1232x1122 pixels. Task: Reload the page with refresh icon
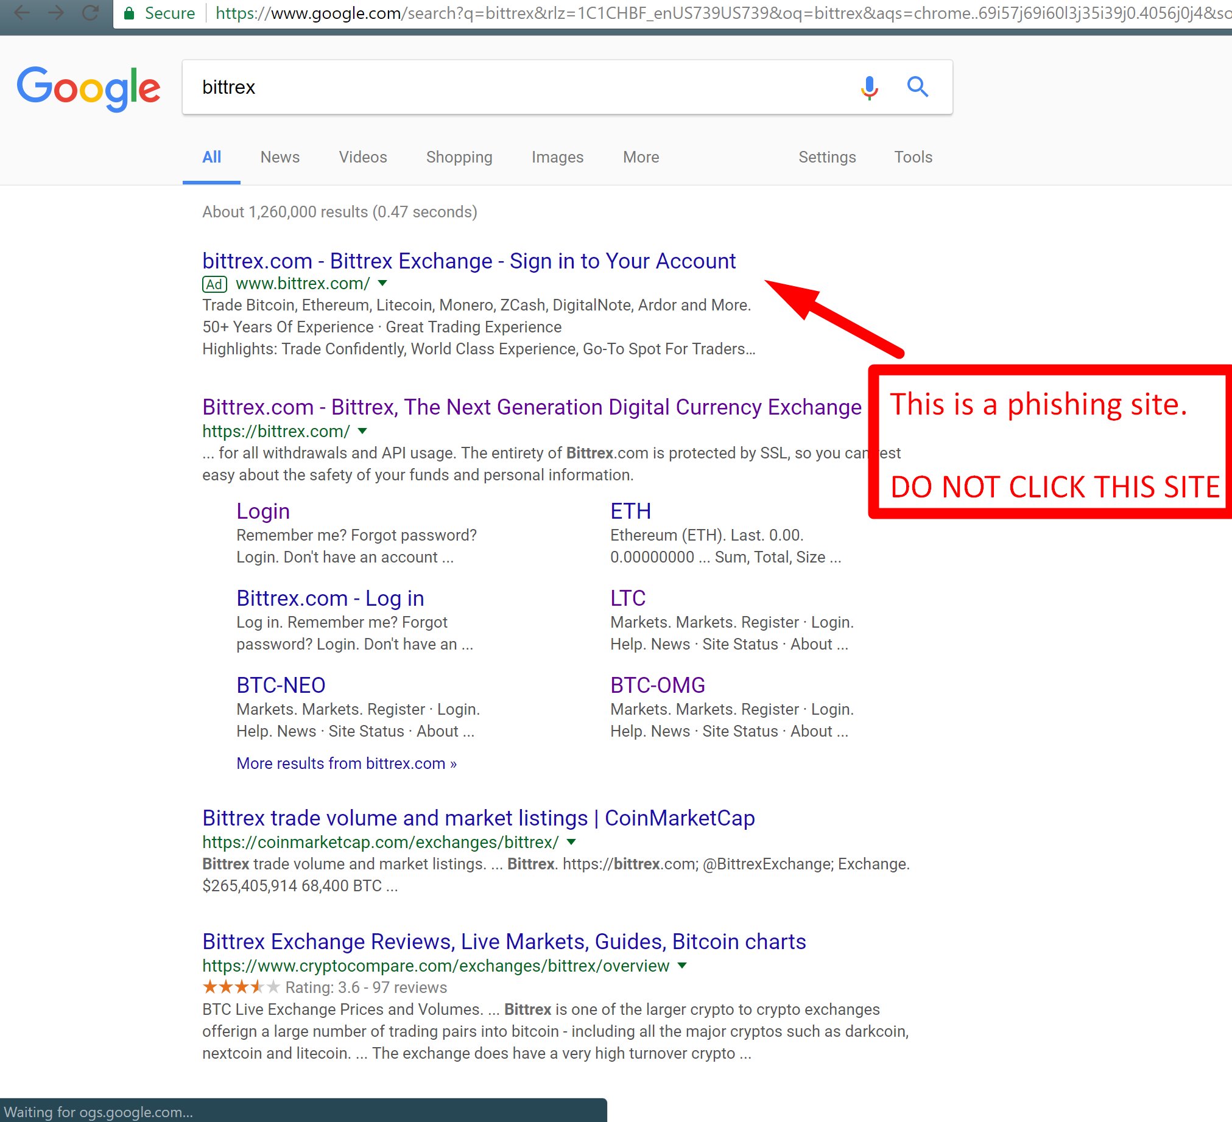(x=91, y=13)
